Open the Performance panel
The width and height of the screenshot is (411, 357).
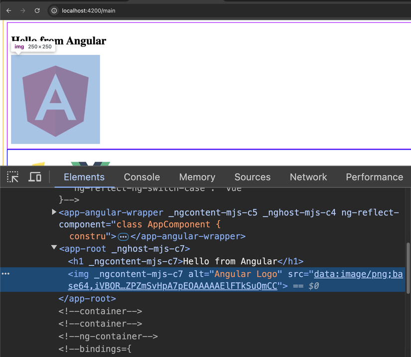click(374, 177)
